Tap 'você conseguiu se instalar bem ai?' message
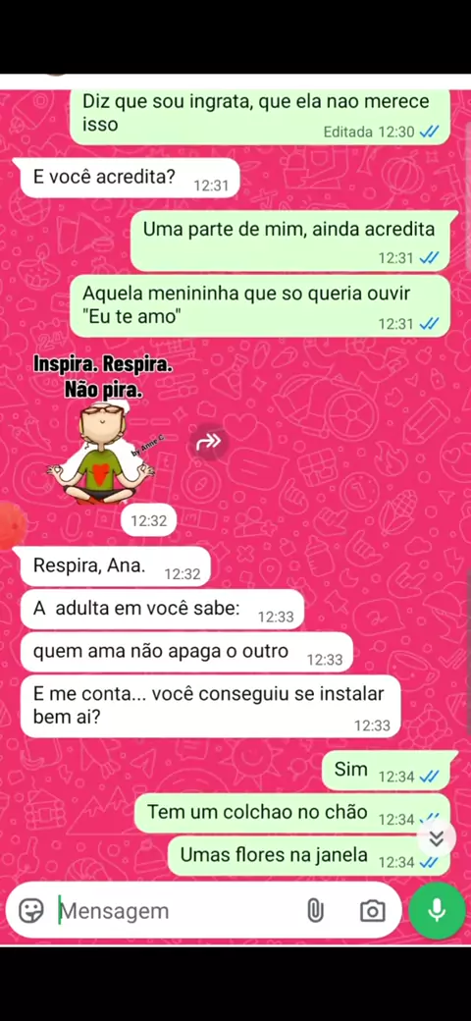Screen dimensions: 471x1021 tap(210, 707)
